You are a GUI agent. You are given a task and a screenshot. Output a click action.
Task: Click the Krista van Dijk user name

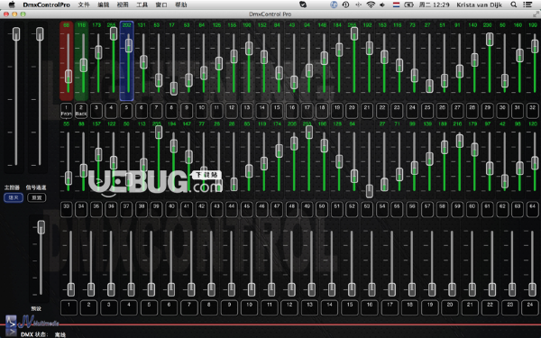click(480, 5)
